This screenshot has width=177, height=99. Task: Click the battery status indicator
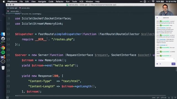pos(160,2)
